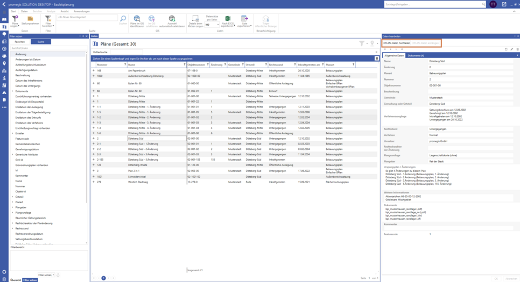Click the column chooser icon above table
This screenshot has height=282, width=520.
click(x=376, y=59)
